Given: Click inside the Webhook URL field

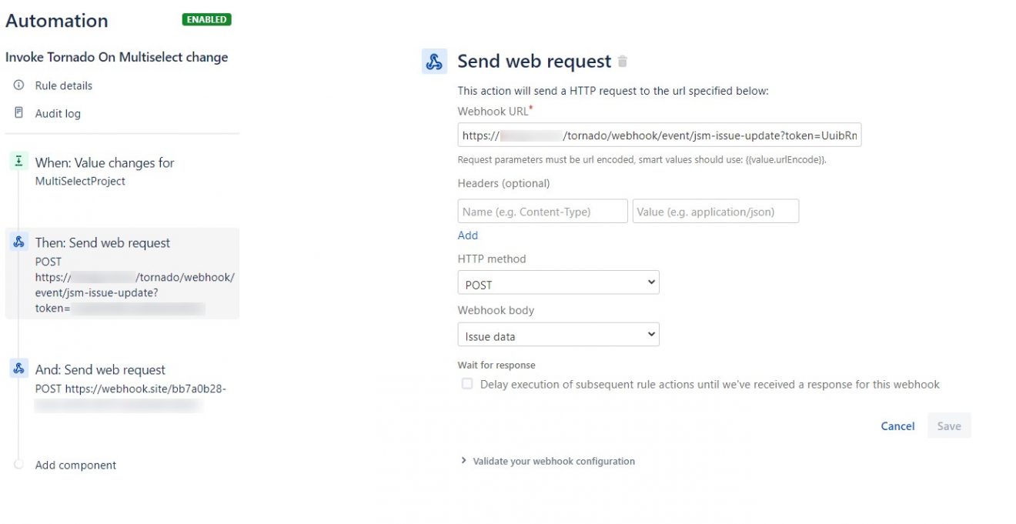Looking at the screenshot, I should tap(658, 135).
